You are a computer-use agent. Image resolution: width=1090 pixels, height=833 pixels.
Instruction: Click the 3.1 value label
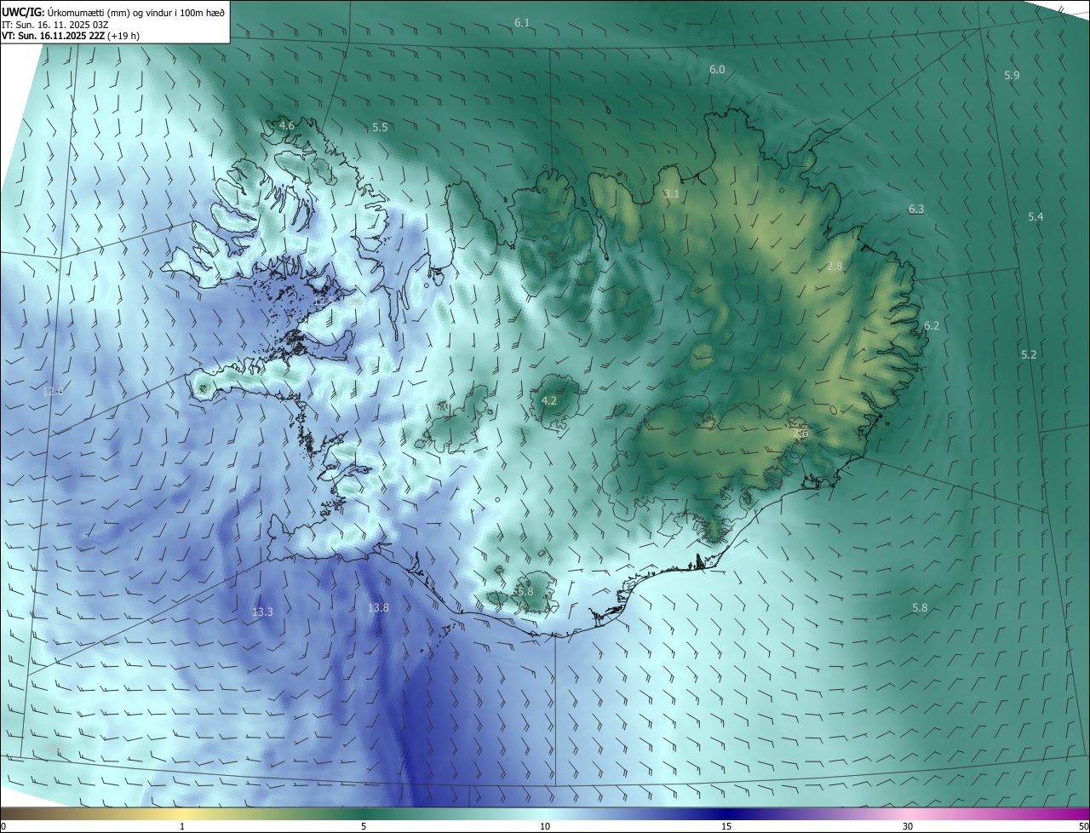click(672, 194)
